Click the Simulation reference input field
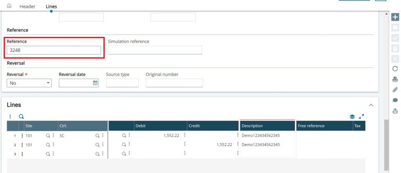401x173 pixels. pyautogui.click(x=155, y=50)
